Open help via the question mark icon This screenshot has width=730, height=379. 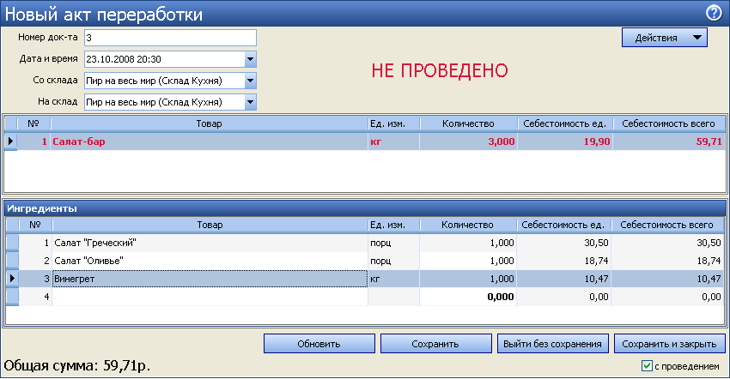point(714,13)
